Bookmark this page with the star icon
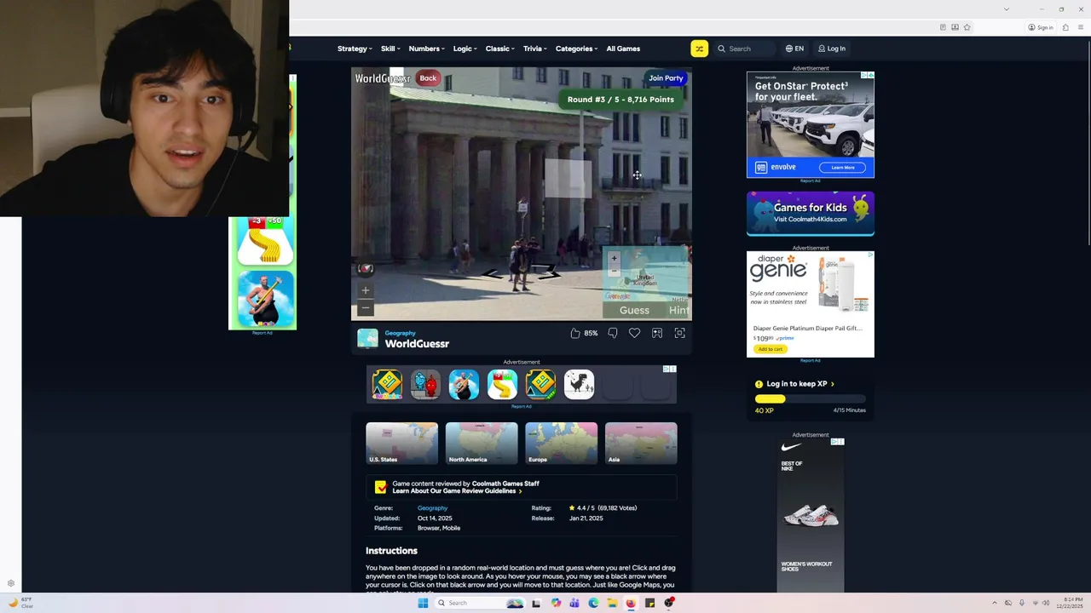Screen dimensions: 1091x613 tap(967, 27)
